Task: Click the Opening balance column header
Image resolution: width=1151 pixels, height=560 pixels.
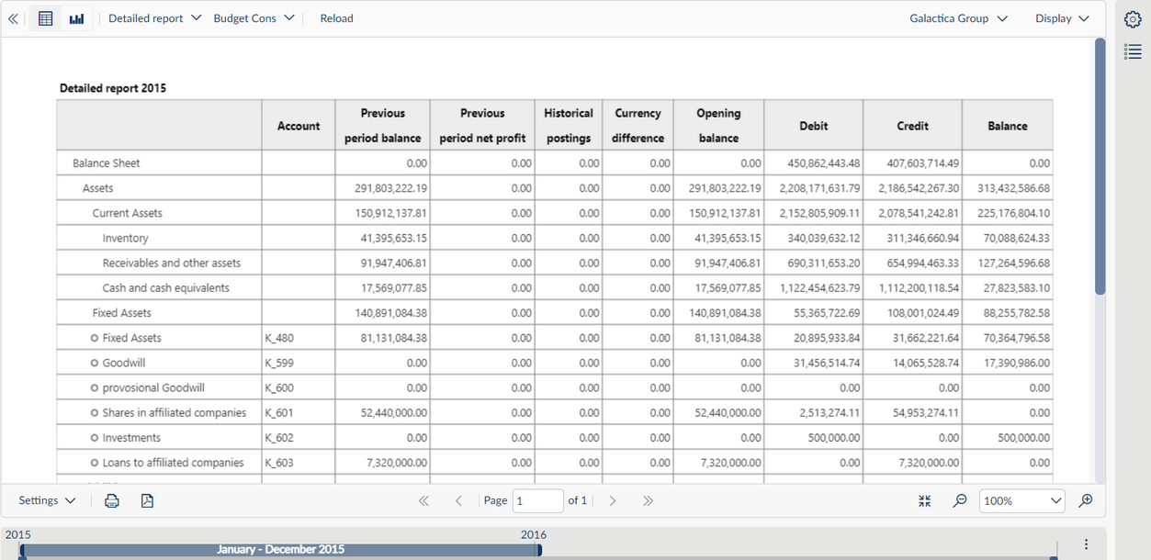Action: tap(718, 126)
